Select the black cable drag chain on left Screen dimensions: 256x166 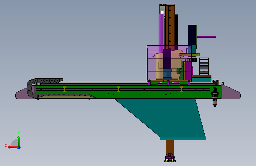(x=45, y=88)
